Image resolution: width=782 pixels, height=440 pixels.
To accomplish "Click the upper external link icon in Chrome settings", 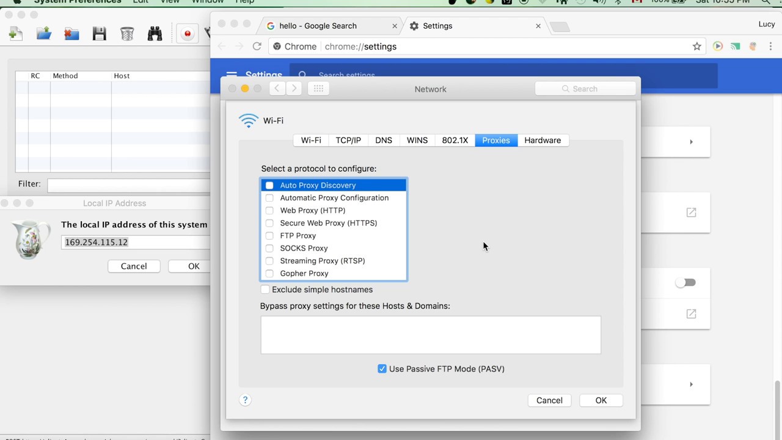I will (x=691, y=212).
